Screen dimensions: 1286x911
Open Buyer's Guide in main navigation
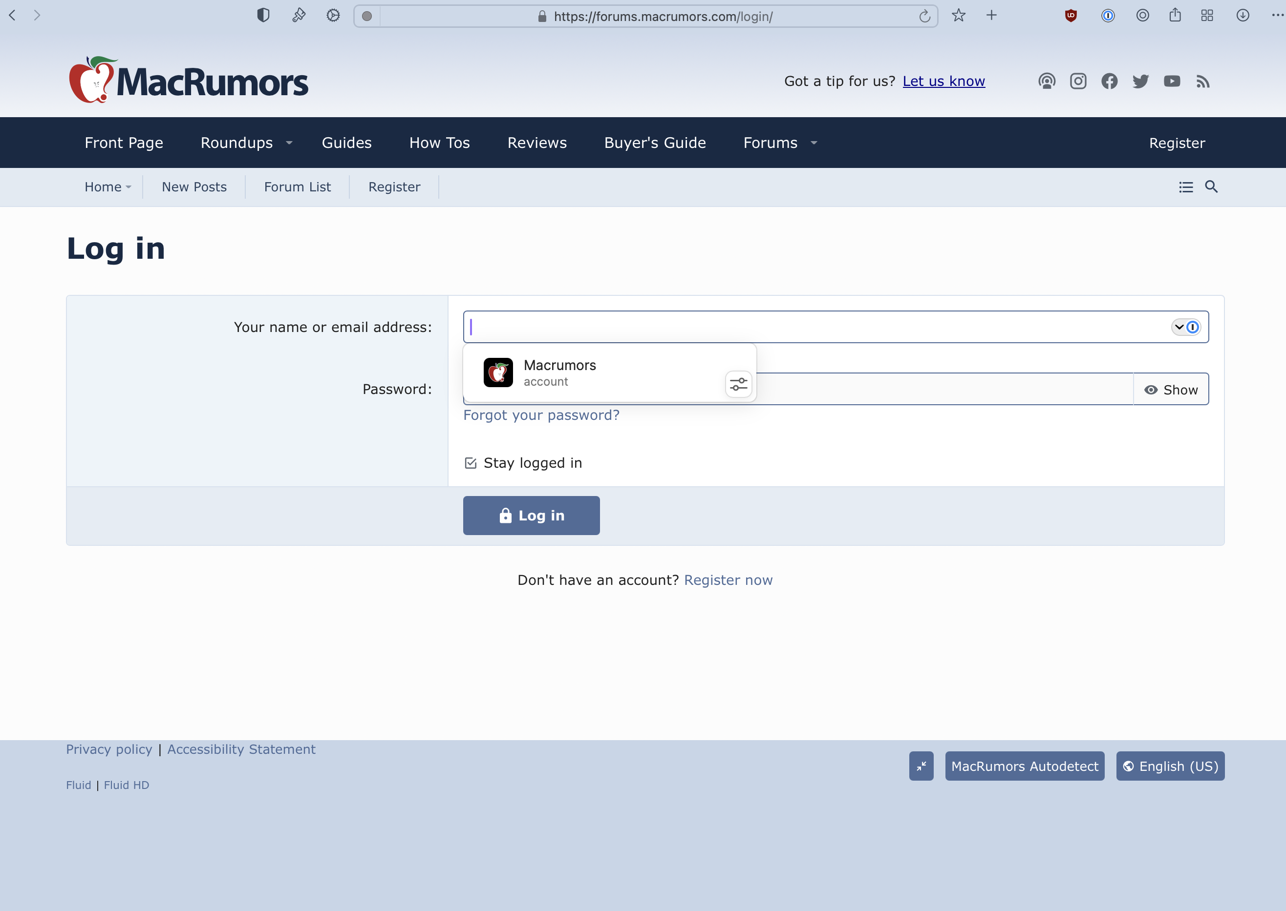pos(655,143)
